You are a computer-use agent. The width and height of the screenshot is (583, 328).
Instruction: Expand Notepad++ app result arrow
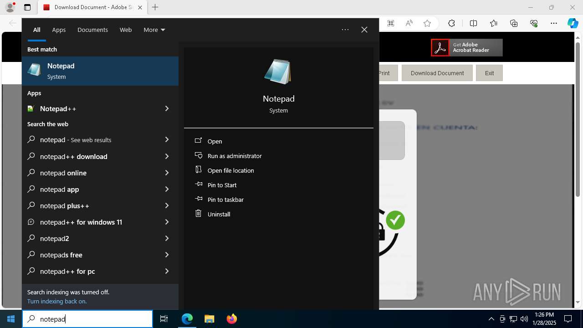click(167, 108)
